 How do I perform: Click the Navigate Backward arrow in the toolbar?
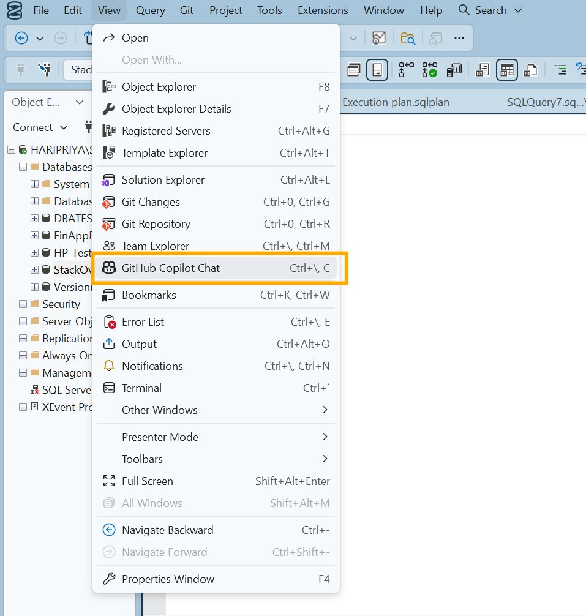pos(21,38)
